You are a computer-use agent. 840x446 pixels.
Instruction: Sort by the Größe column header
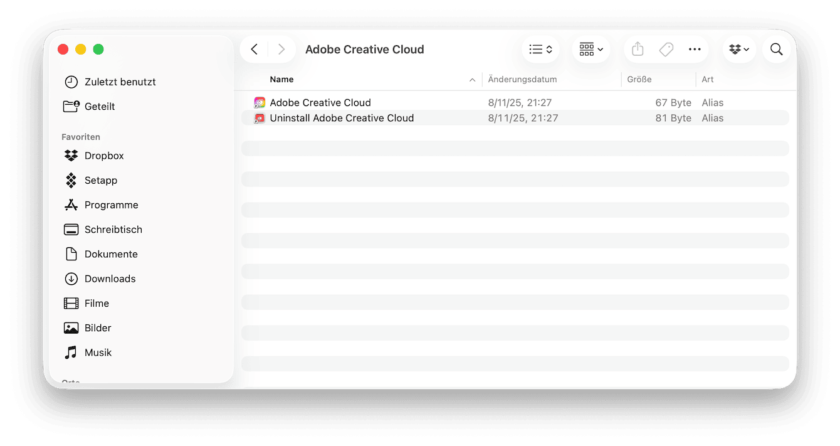tap(639, 80)
